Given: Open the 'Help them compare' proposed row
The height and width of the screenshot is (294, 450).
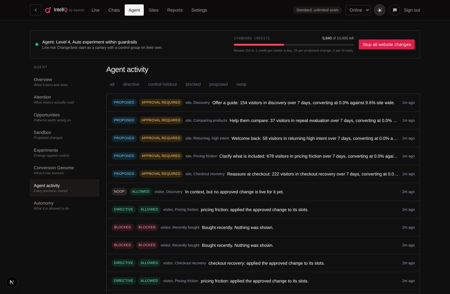Looking at the screenshot, I should (263, 120).
